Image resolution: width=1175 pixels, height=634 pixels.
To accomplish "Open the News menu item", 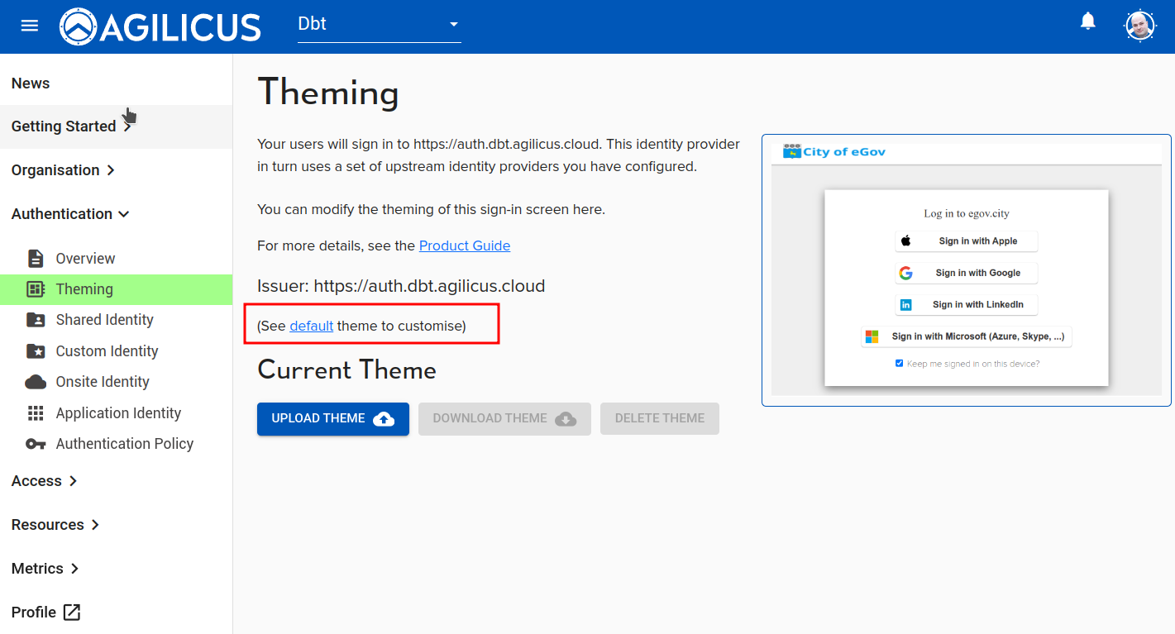I will click(x=31, y=83).
